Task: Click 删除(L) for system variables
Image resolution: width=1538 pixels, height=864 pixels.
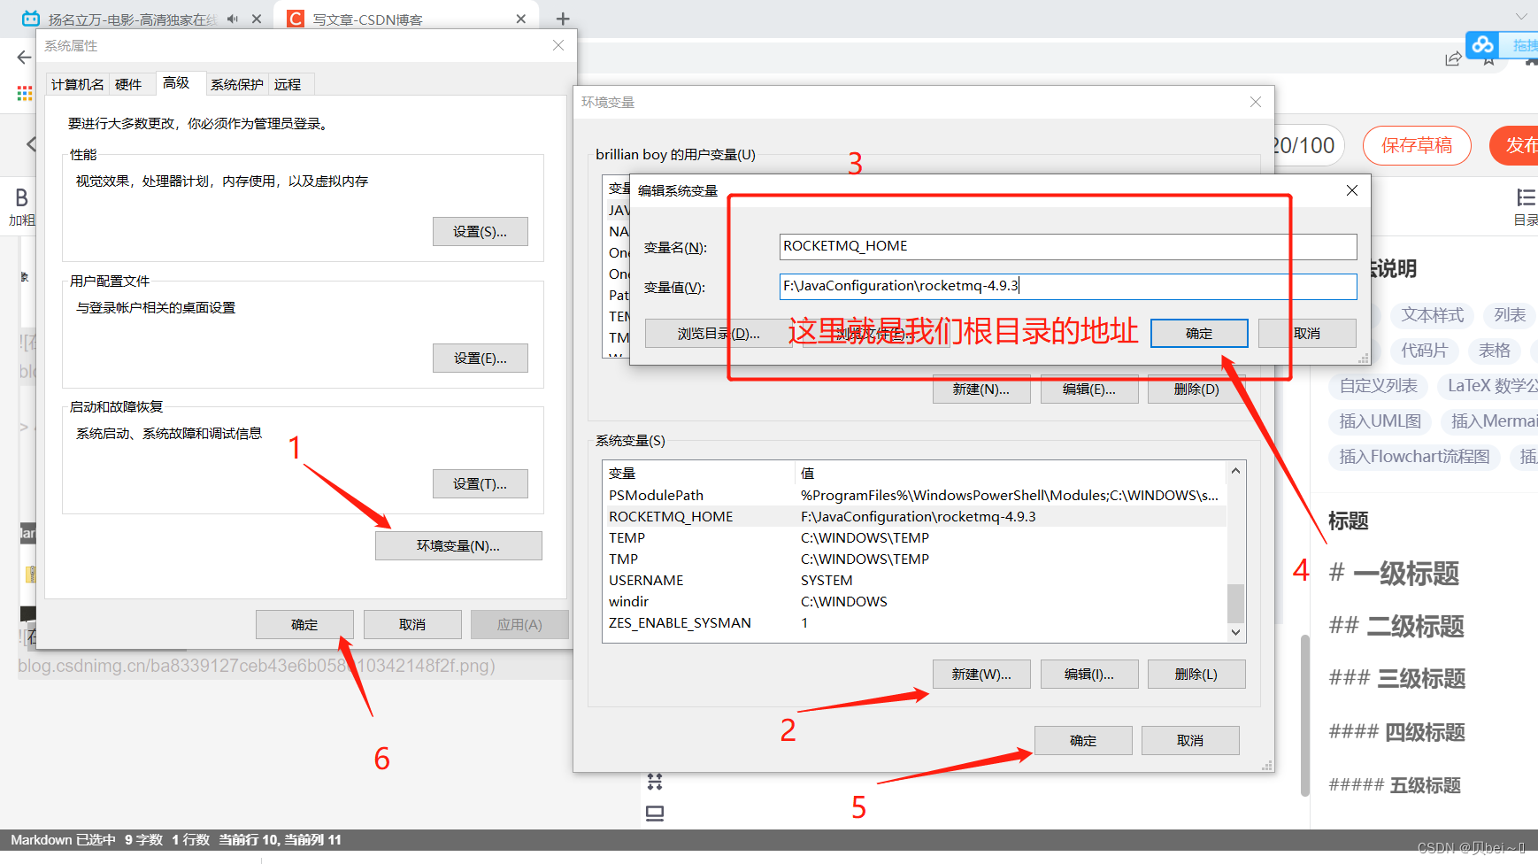Action: pyautogui.click(x=1196, y=674)
